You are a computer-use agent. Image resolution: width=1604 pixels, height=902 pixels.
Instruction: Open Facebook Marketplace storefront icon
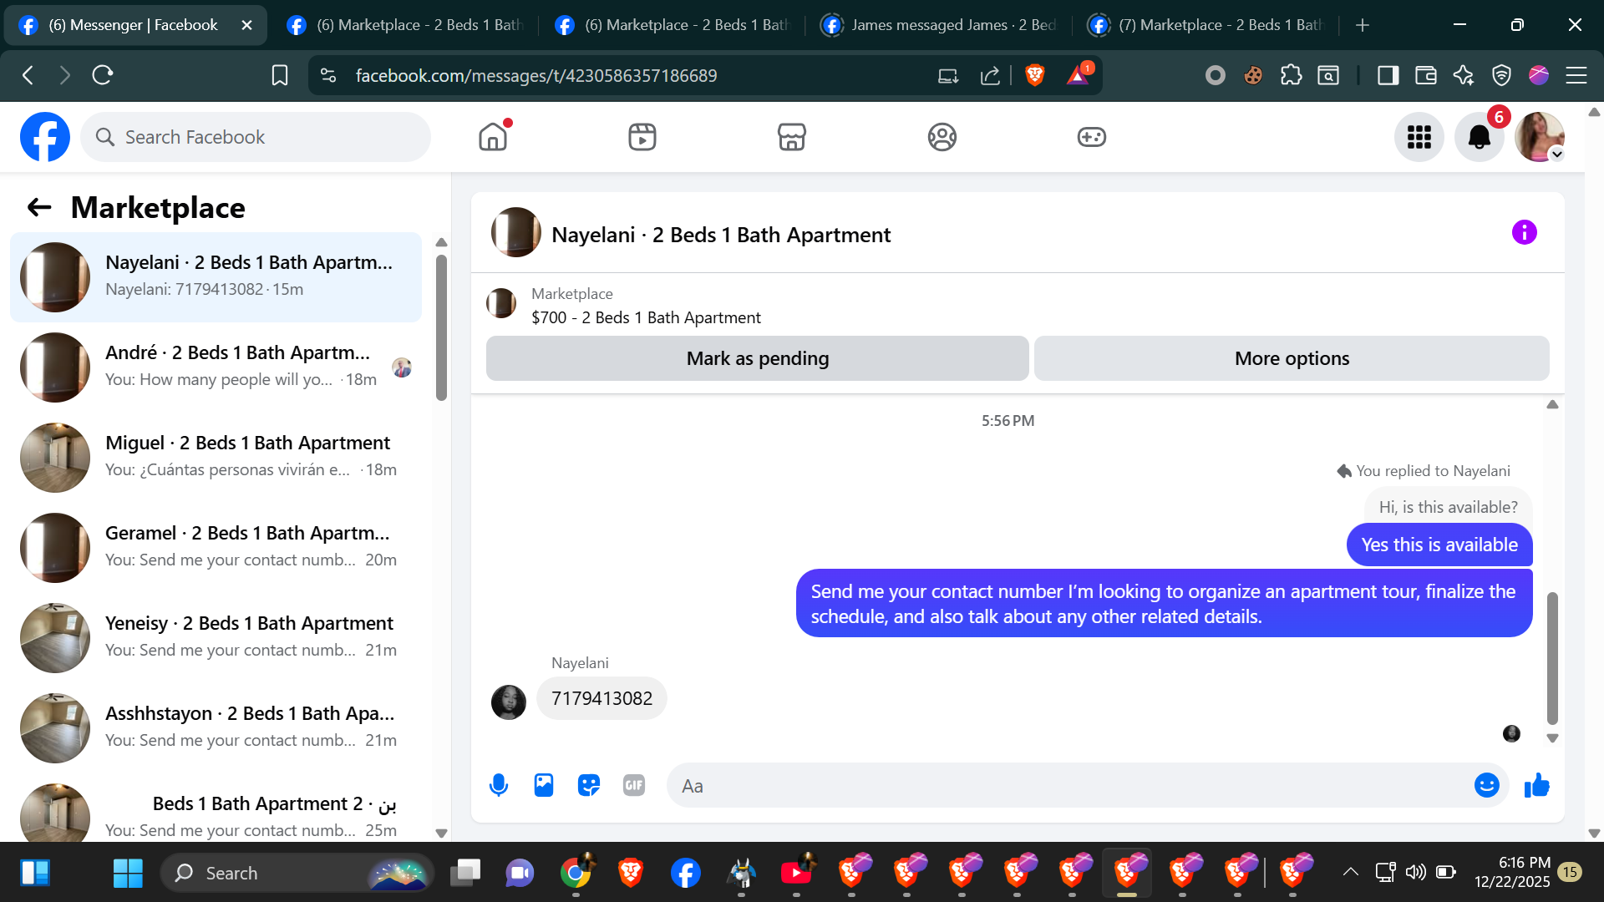pyautogui.click(x=791, y=137)
